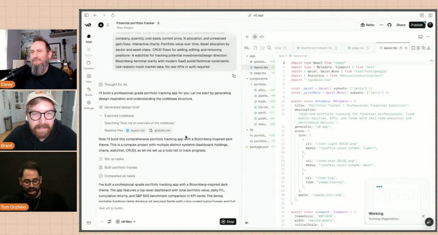Collapse the lib folder
The width and height of the screenshot is (438, 235).
[x=247, y=130]
